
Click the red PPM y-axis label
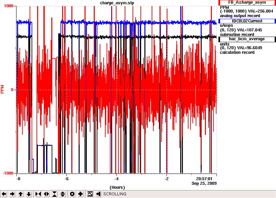point(2,89)
